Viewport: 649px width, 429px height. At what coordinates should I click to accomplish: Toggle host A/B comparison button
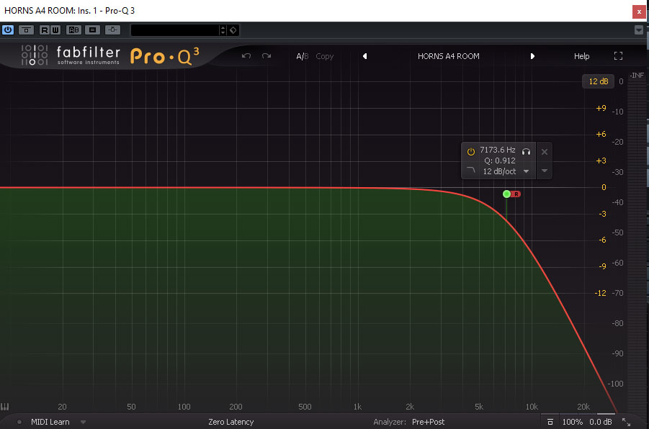coord(73,30)
